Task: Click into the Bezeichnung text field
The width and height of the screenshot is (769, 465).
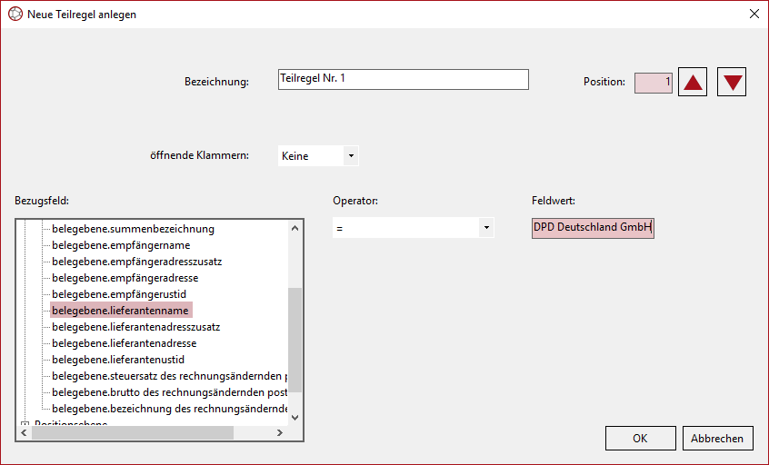Action: (403, 80)
